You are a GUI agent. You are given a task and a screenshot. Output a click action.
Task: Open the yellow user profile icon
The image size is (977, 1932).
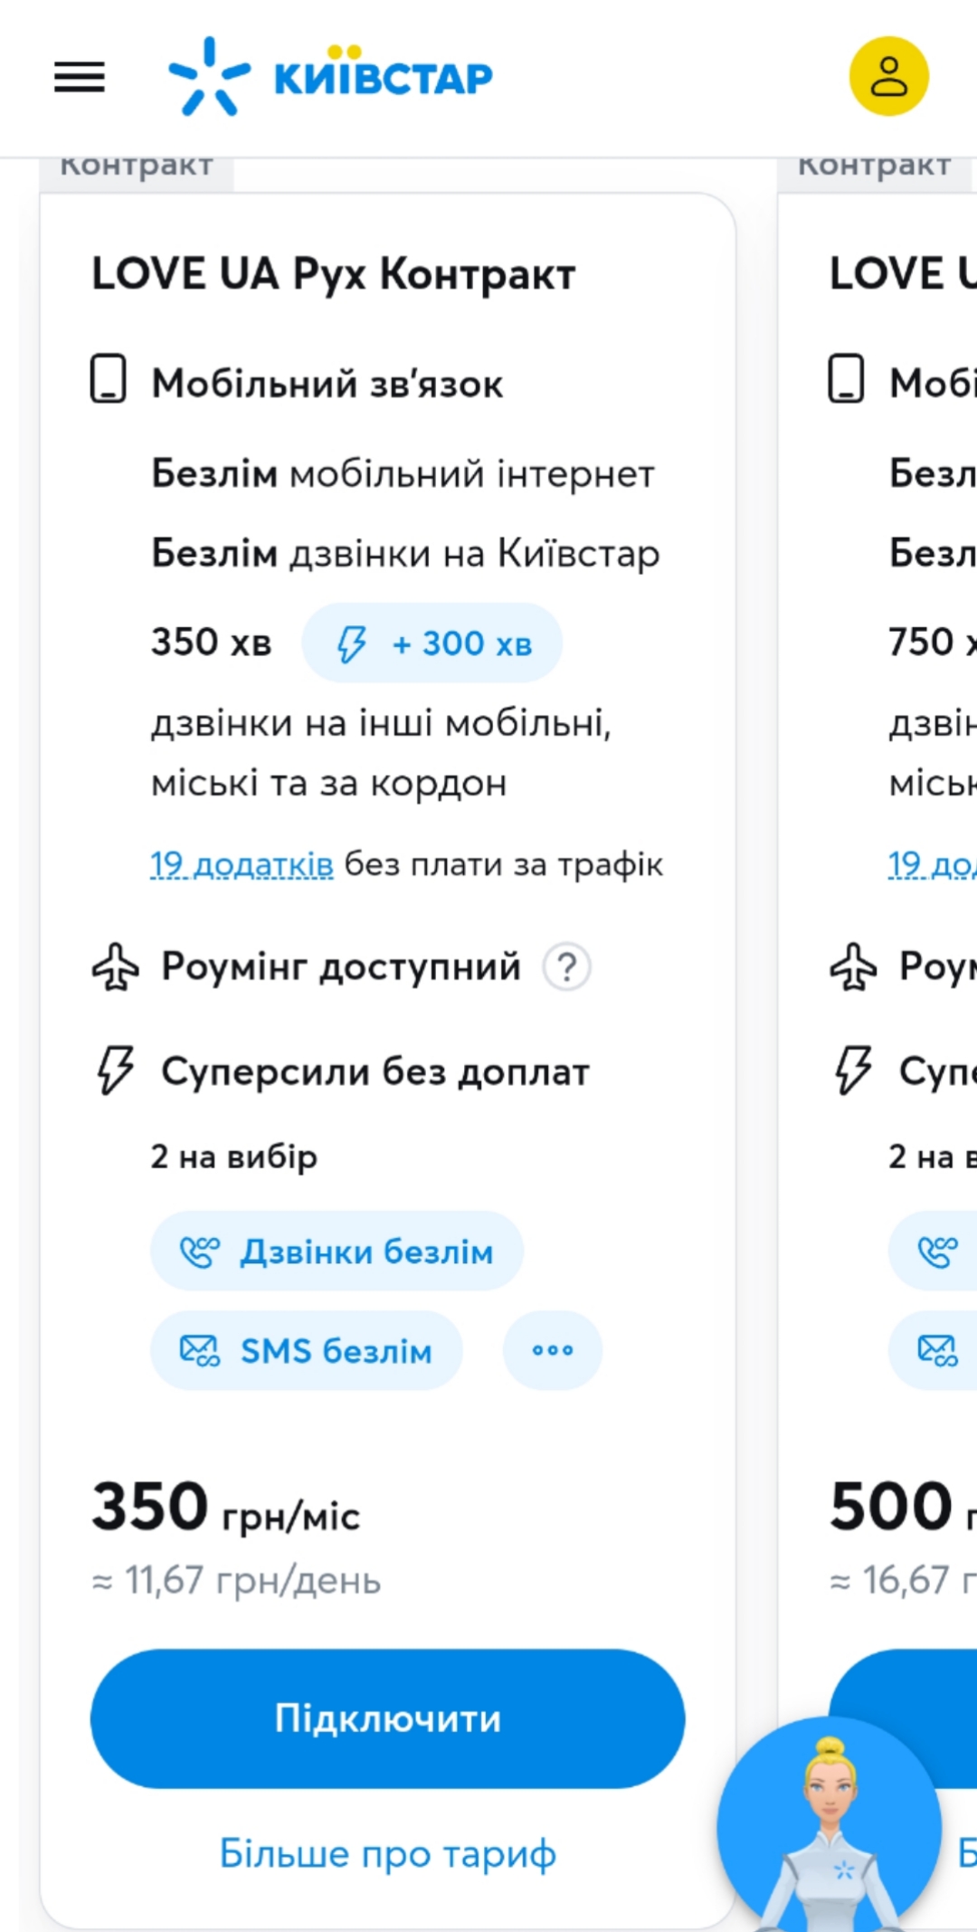click(x=888, y=77)
